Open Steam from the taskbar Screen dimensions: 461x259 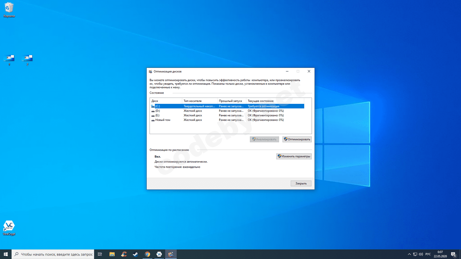pyautogui.click(x=135, y=254)
